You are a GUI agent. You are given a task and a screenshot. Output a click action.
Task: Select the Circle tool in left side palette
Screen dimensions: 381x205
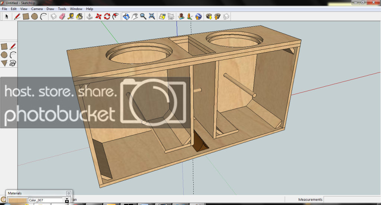tap(4, 55)
